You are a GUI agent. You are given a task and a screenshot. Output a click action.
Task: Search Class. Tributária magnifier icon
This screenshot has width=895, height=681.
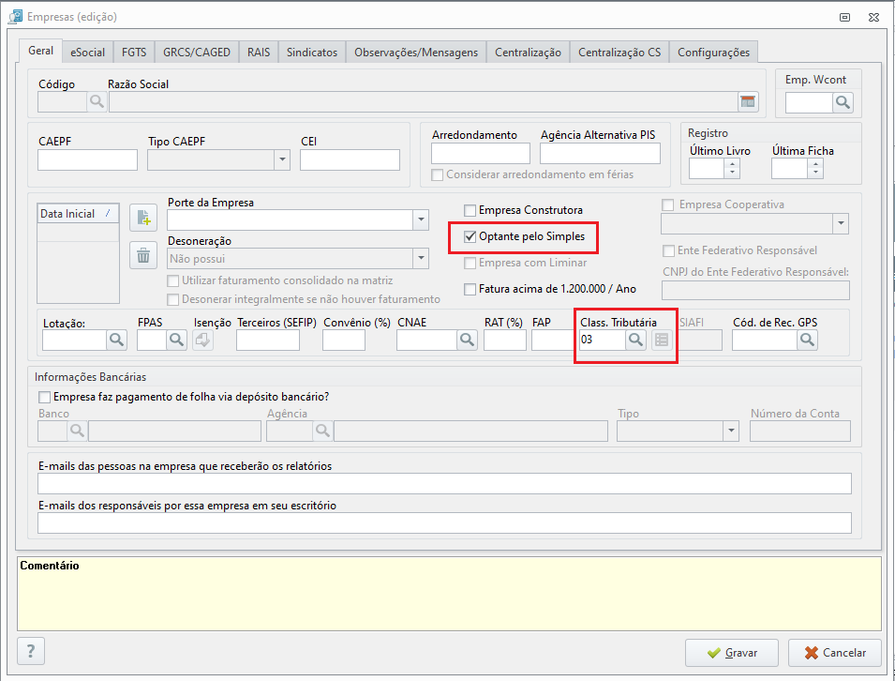pyautogui.click(x=635, y=340)
